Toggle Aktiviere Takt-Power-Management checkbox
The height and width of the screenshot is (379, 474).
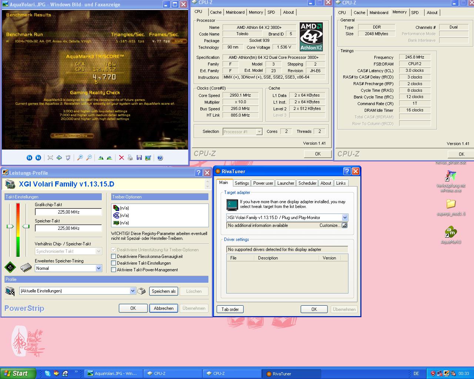pyautogui.click(x=114, y=270)
